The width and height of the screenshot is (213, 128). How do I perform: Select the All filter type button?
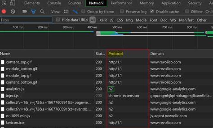click(x=93, y=20)
